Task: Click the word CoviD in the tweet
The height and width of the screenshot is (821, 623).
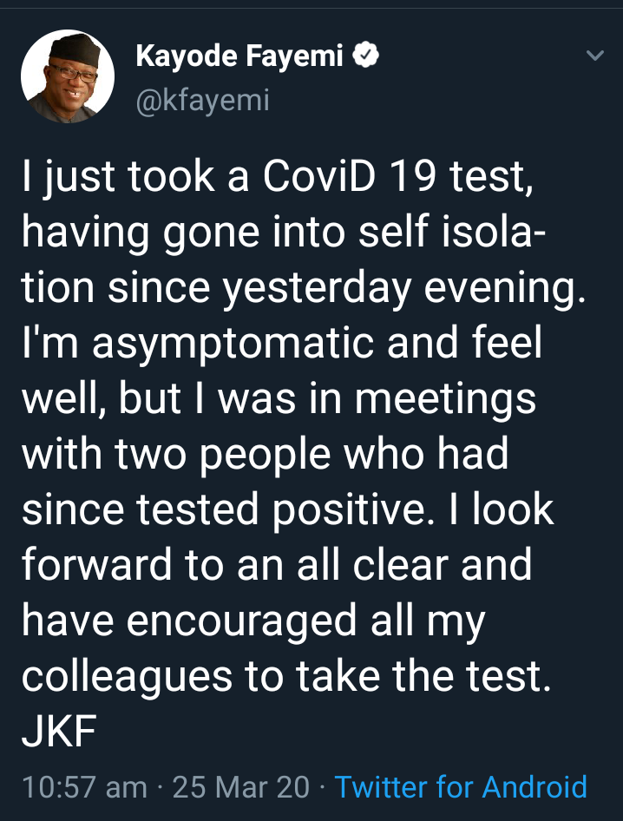Action: 319,175
